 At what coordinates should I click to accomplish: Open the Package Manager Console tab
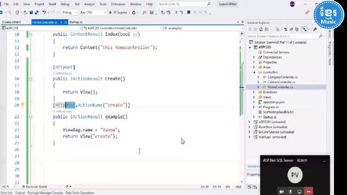tap(45, 193)
